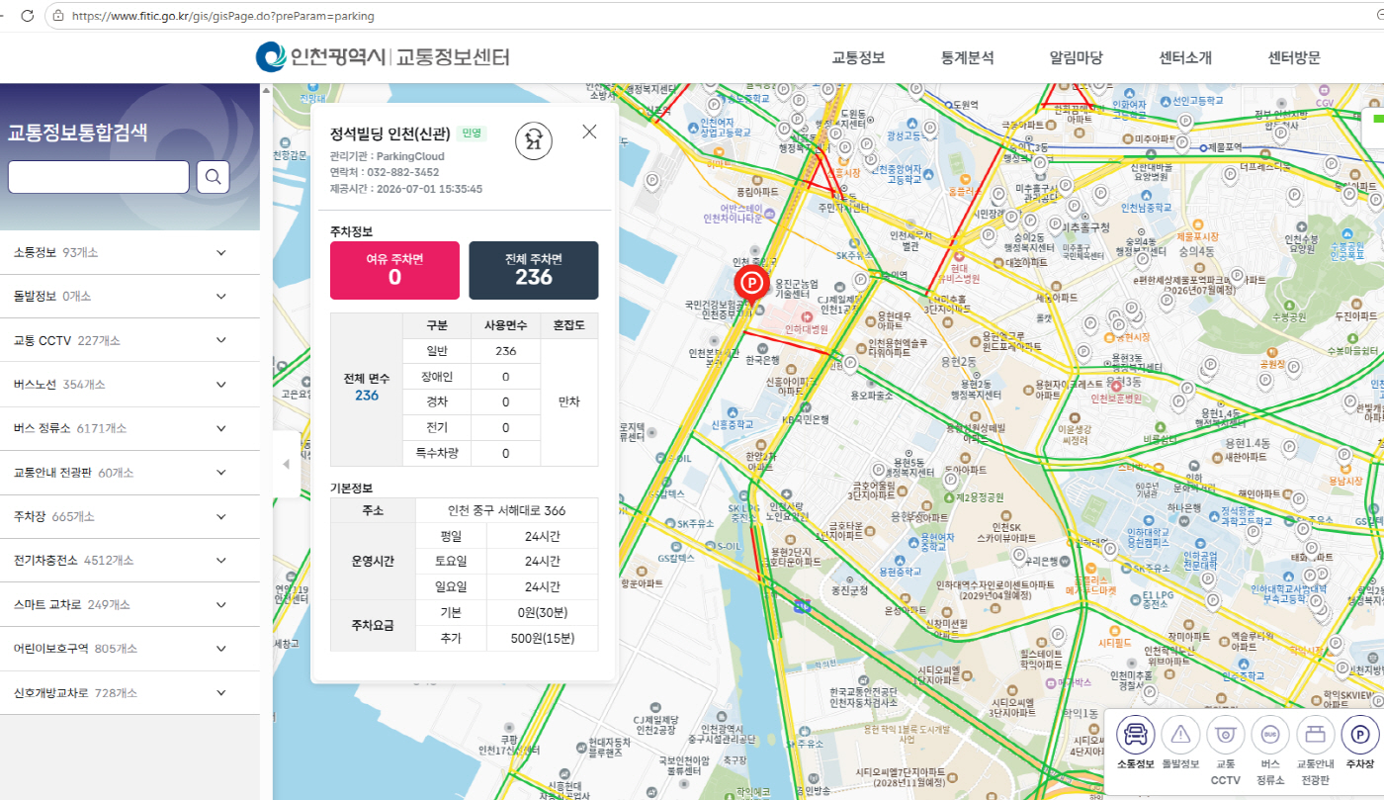Expand the 주차장 665개소 section
The height and width of the screenshot is (800, 1384).
[130, 516]
